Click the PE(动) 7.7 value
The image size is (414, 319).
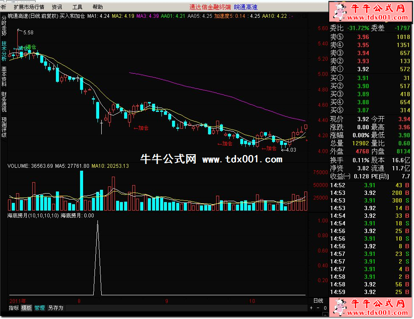(x=406, y=176)
